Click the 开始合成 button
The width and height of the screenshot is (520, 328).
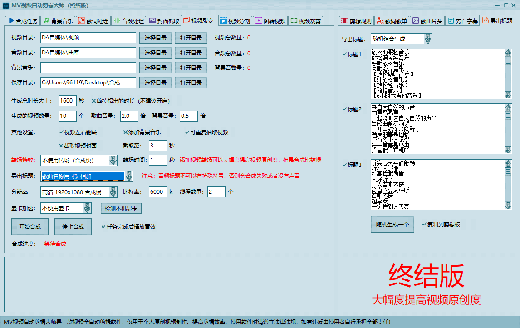(29, 226)
